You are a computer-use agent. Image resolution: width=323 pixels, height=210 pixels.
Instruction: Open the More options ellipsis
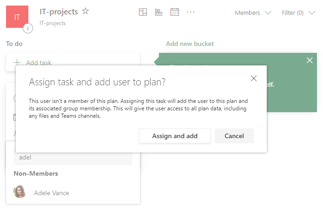click(191, 12)
